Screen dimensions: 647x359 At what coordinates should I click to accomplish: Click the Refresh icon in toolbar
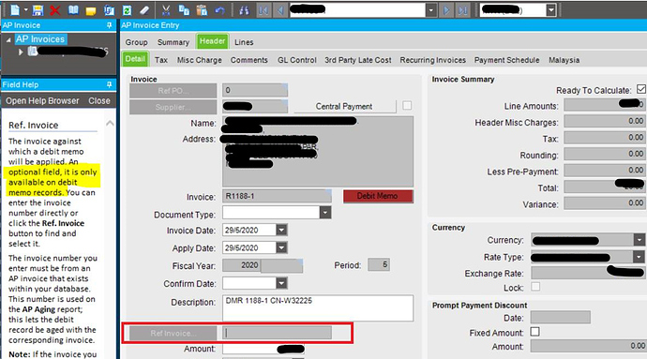pos(128,10)
